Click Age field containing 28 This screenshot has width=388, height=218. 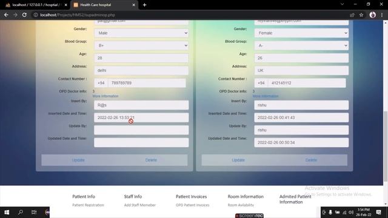coord(141,58)
